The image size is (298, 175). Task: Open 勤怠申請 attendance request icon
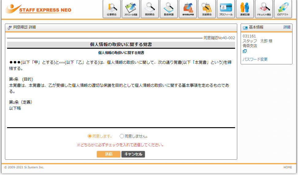click(x=168, y=9)
